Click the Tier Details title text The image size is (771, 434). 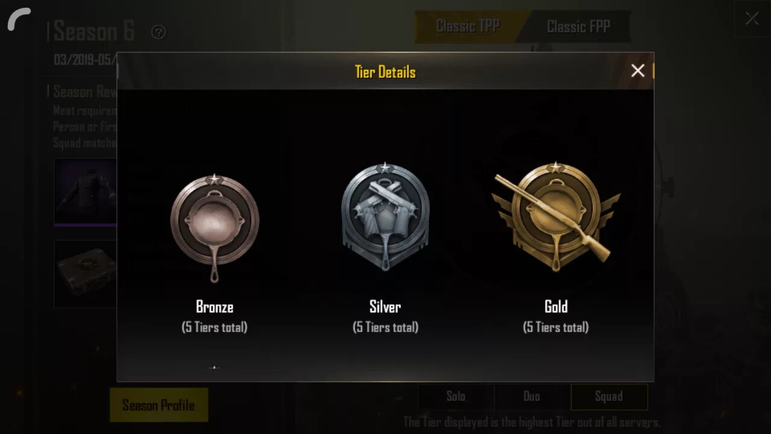(x=385, y=72)
